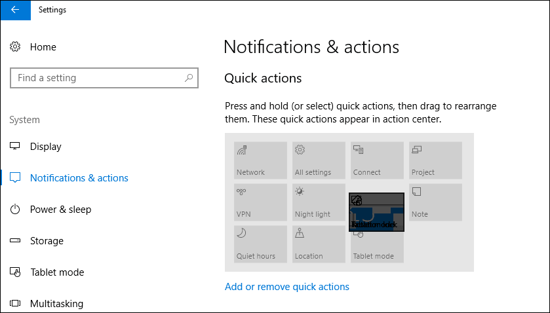Click the Storage drive icon

pos(15,240)
